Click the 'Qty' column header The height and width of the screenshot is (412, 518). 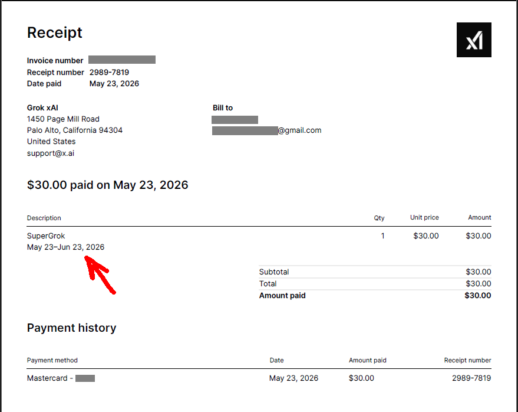click(x=379, y=218)
